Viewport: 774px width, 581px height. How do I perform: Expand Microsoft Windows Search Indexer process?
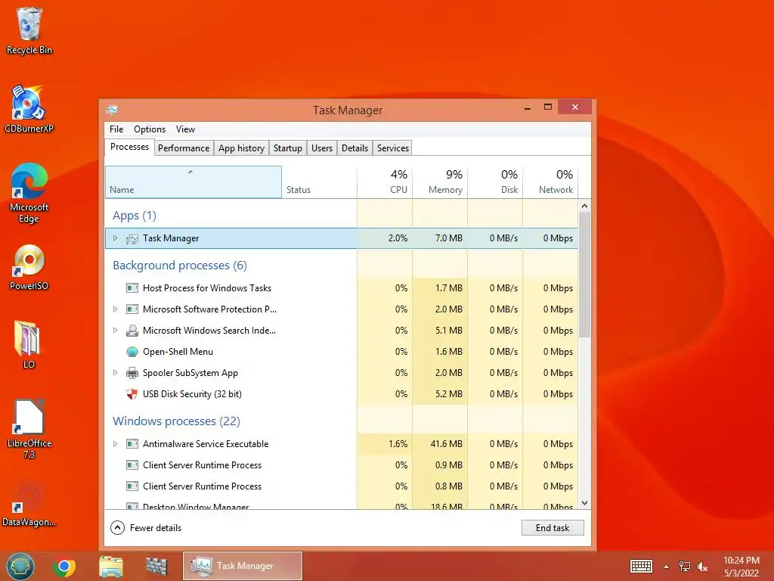(115, 331)
